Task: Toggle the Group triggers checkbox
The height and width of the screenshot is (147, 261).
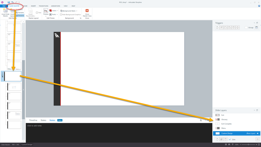Action: 246,27
